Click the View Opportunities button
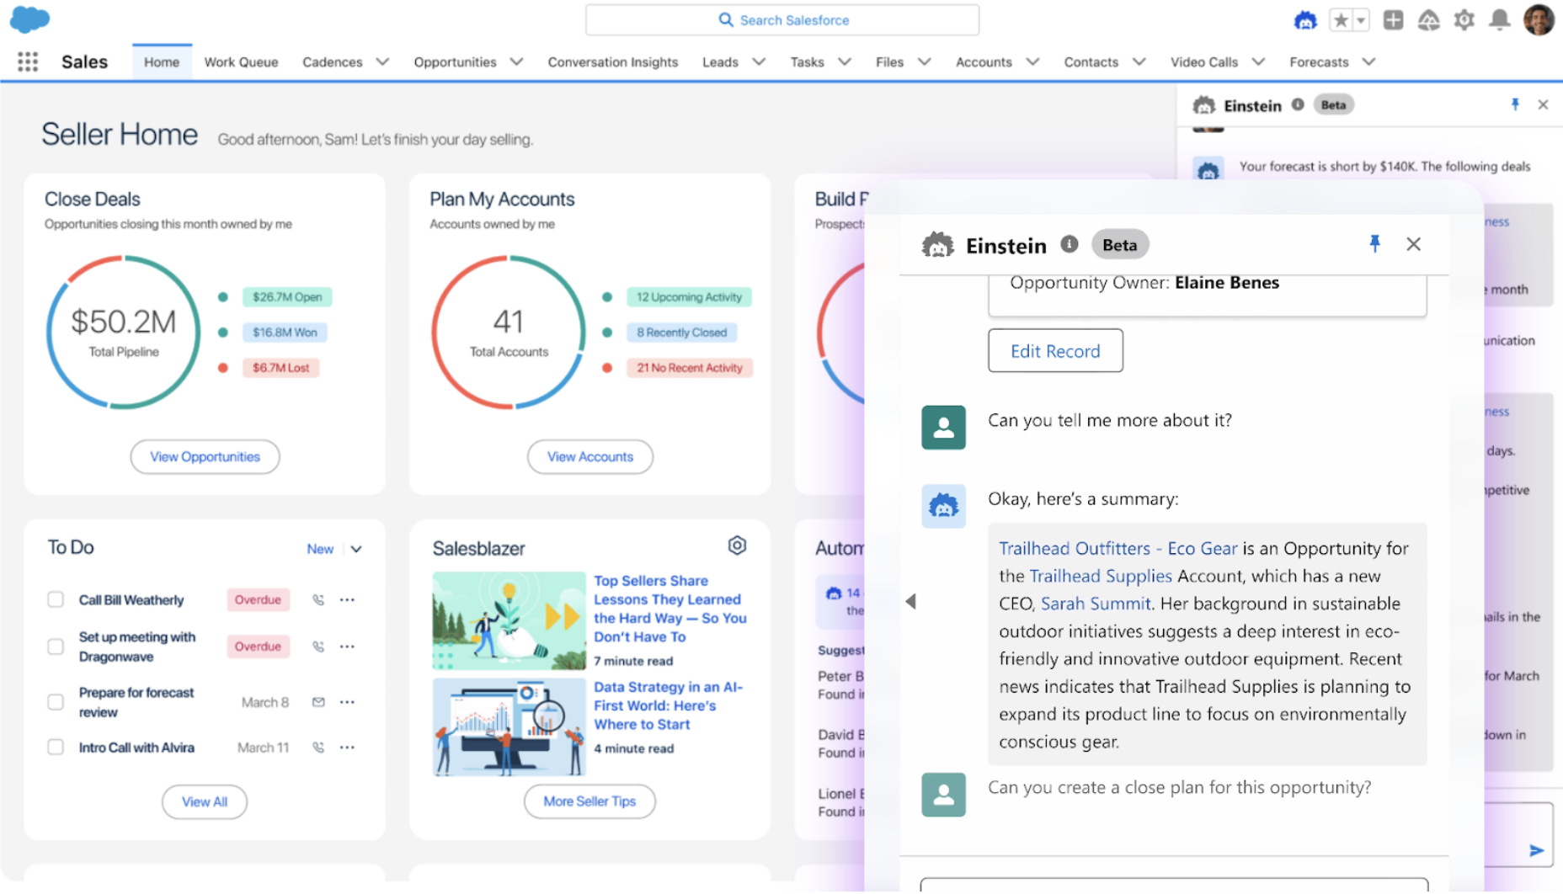The height and width of the screenshot is (894, 1563). point(205,456)
